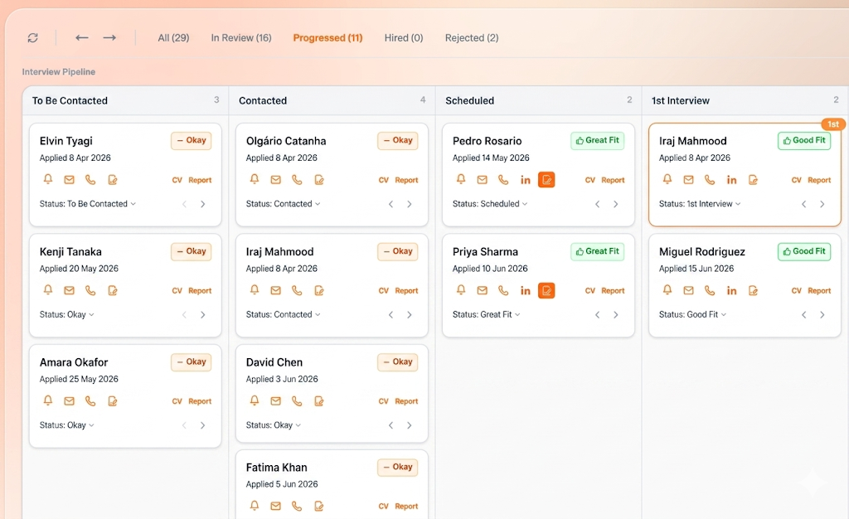Open the 'Status: To Be Contacted' dropdown for Elvin Tyagi
The height and width of the screenshot is (519, 849).
[x=88, y=204]
